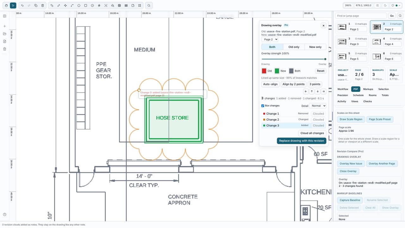This screenshot has width=405, height=228.
Task: Open display settings sliders icon
Action: click(x=377, y=5)
